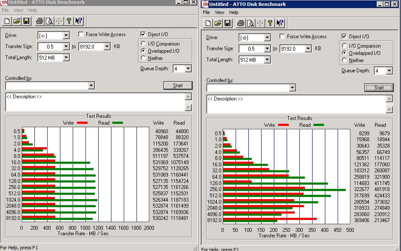Click New file icon in right window
401x251 pixels.
pyautogui.click(x=208, y=23)
